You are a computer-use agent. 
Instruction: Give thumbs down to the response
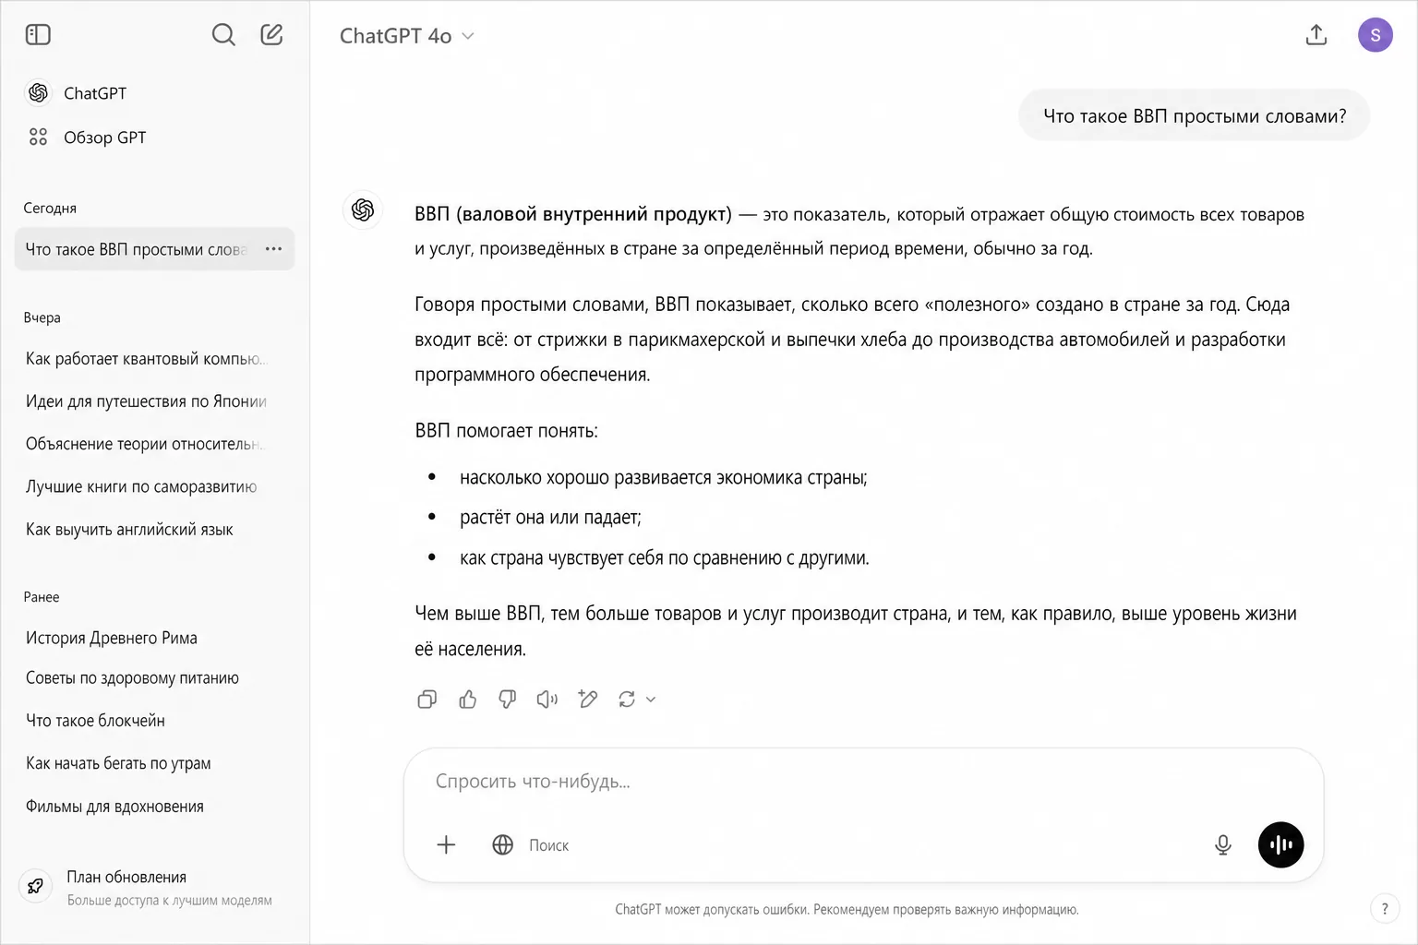pyautogui.click(x=508, y=700)
